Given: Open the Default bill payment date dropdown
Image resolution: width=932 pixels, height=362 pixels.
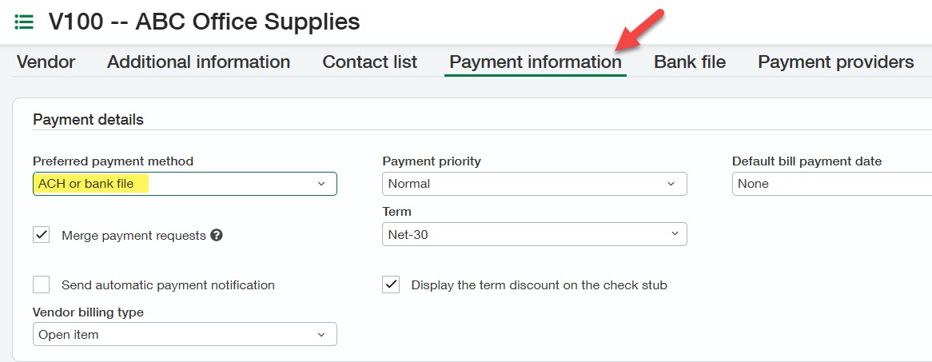Looking at the screenshot, I should pyautogui.click(x=831, y=184).
